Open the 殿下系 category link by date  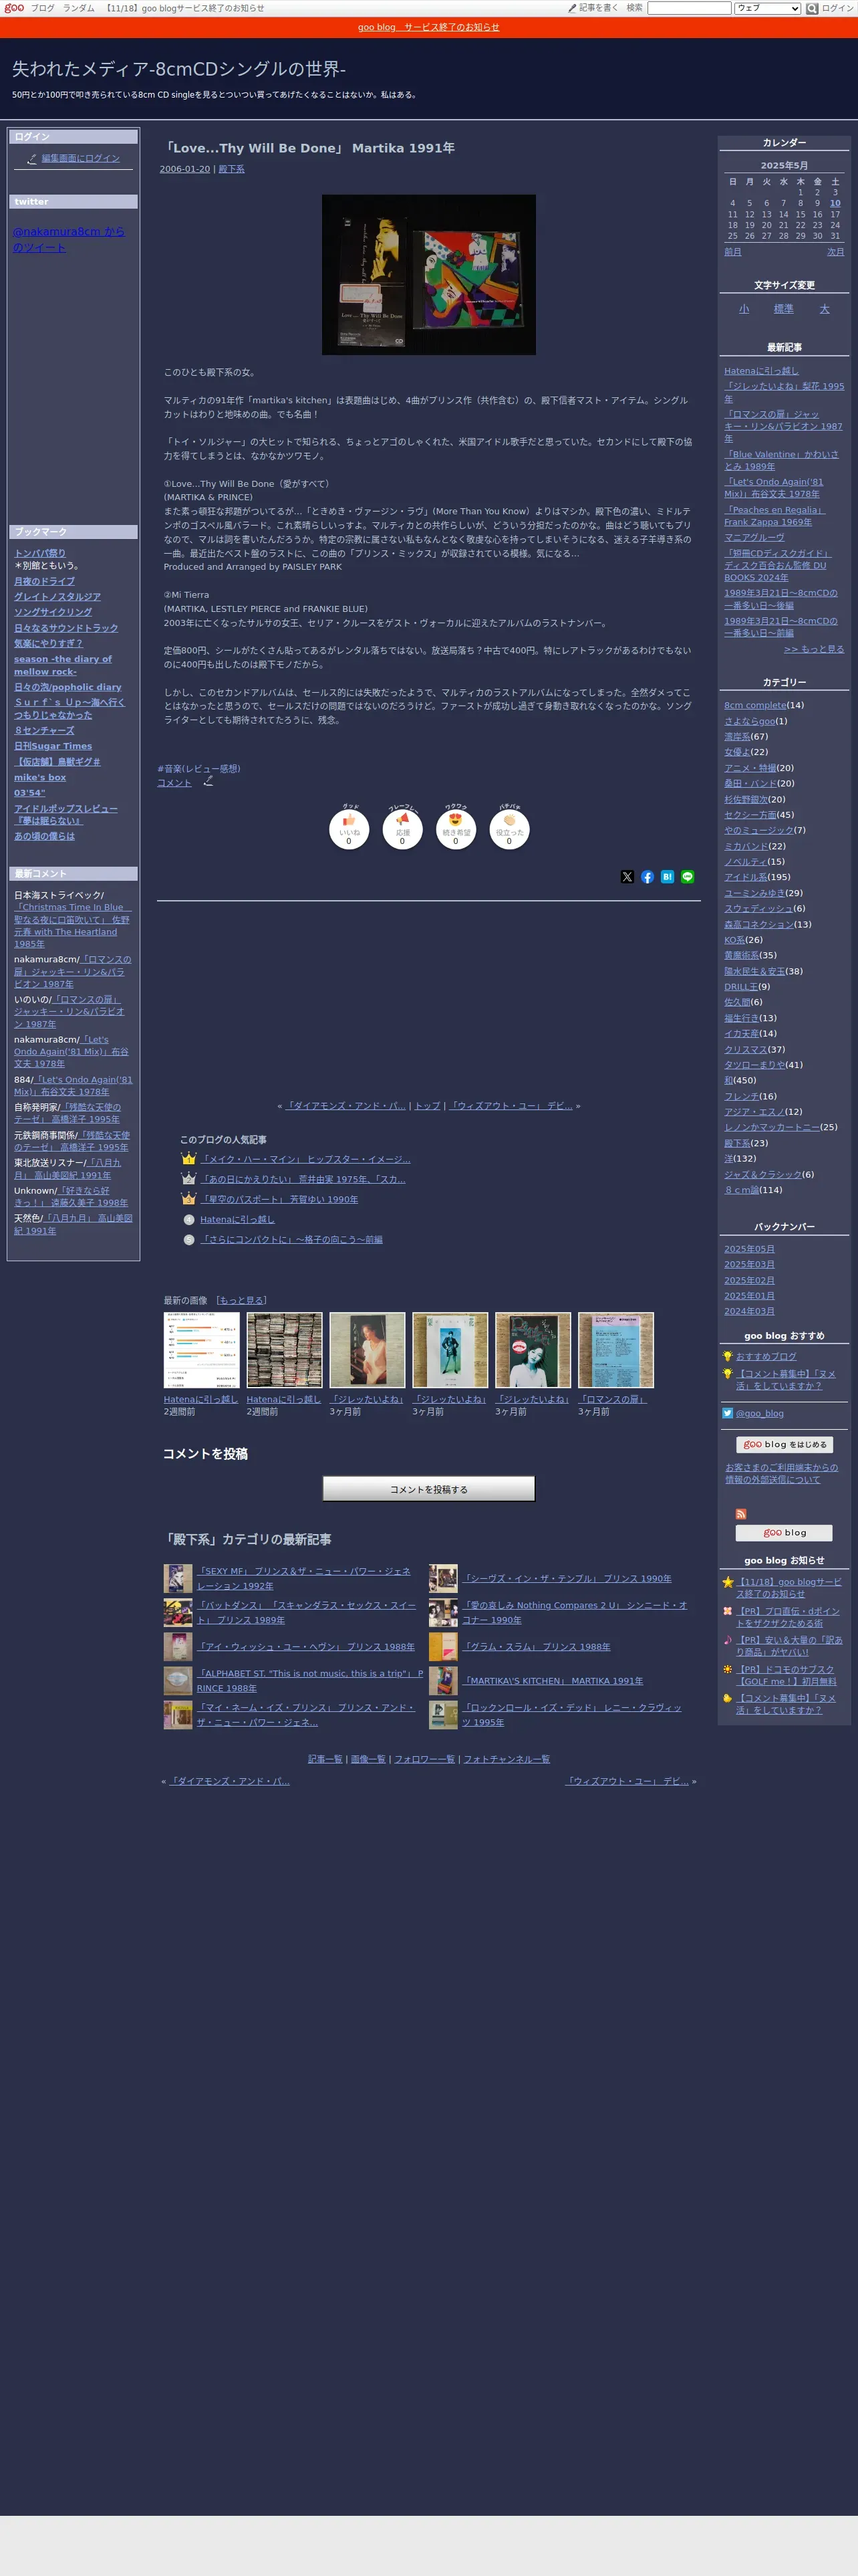[232, 169]
